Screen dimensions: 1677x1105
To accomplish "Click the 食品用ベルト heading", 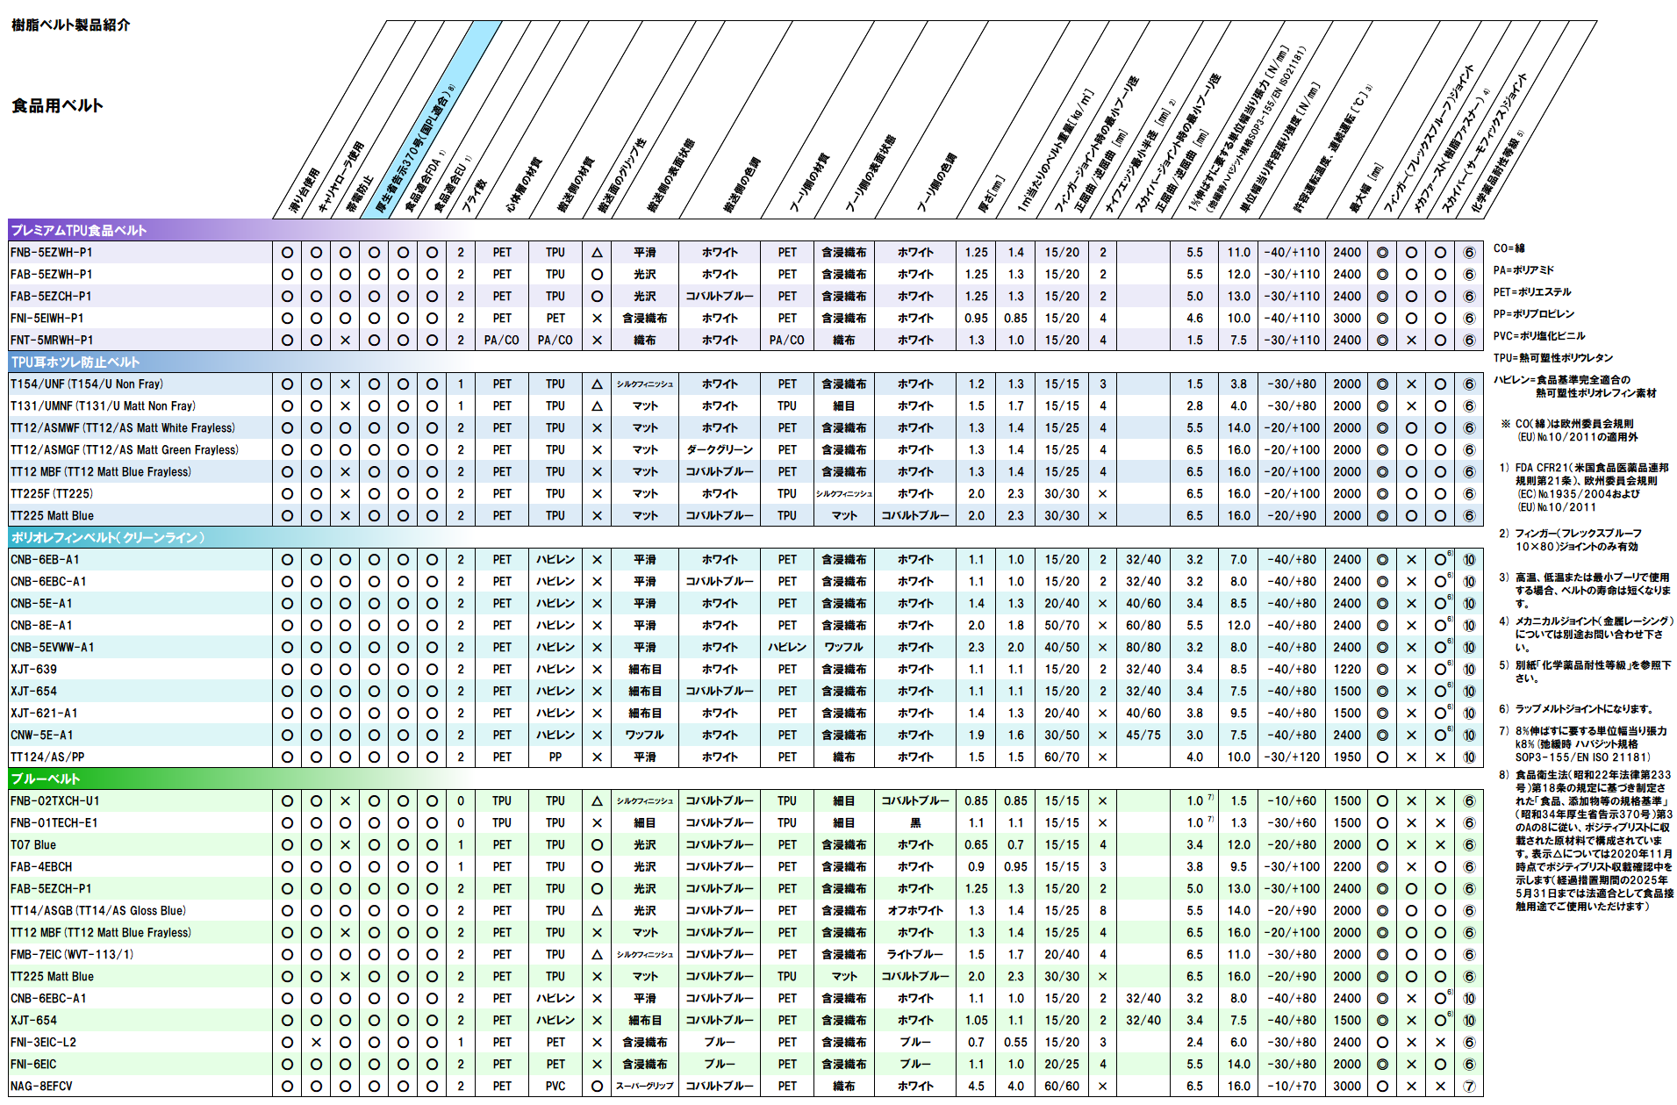I will click(57, 106).
